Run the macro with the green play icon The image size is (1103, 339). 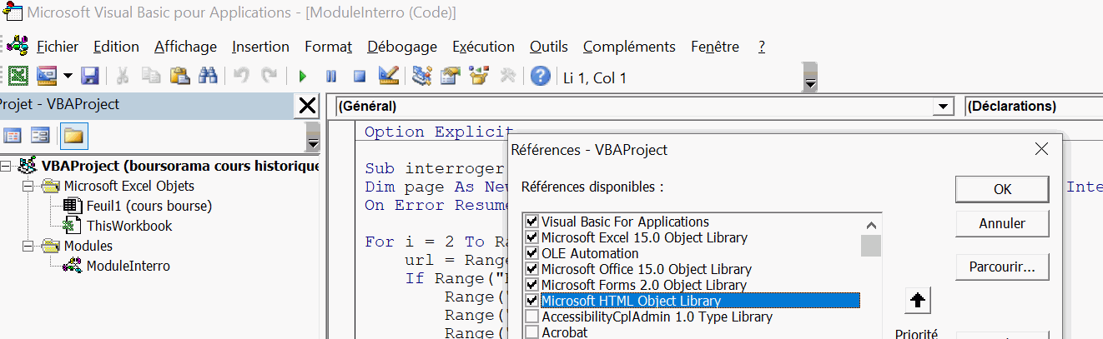[303, 77]
